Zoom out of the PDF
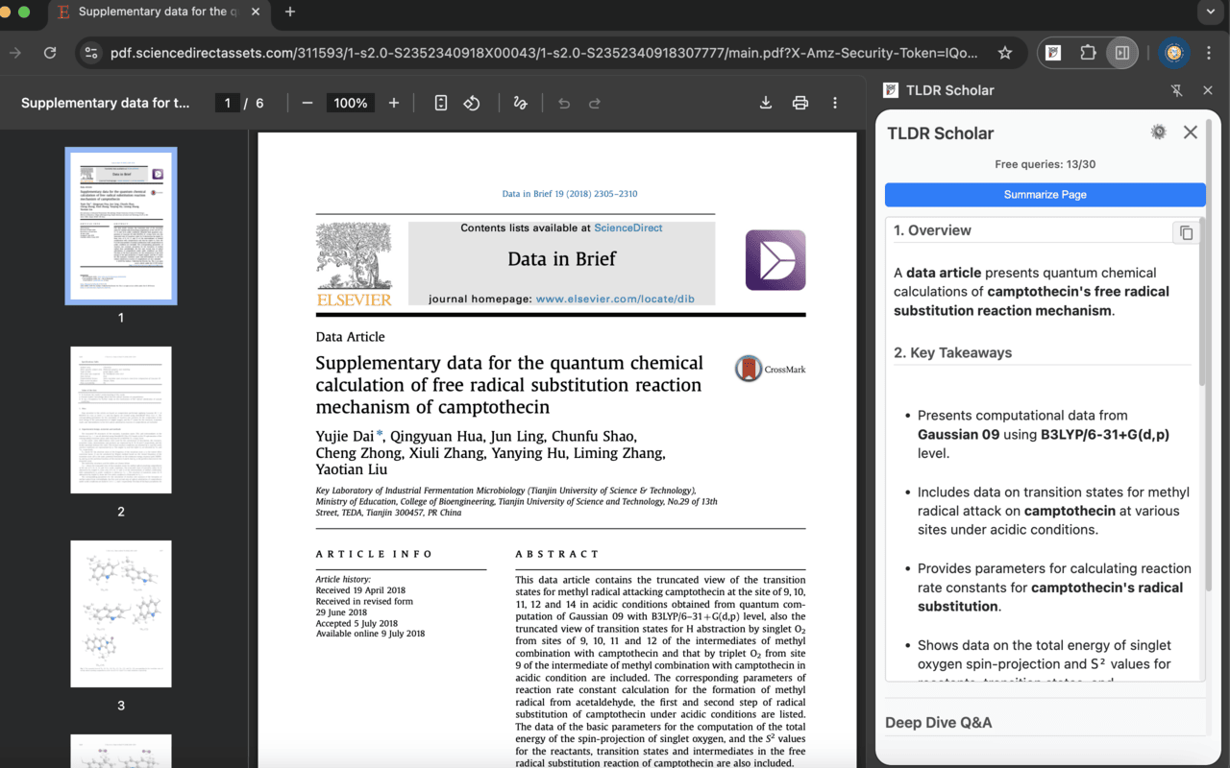1230x768 pixels. pyautogui.click(x=307, y=103)
